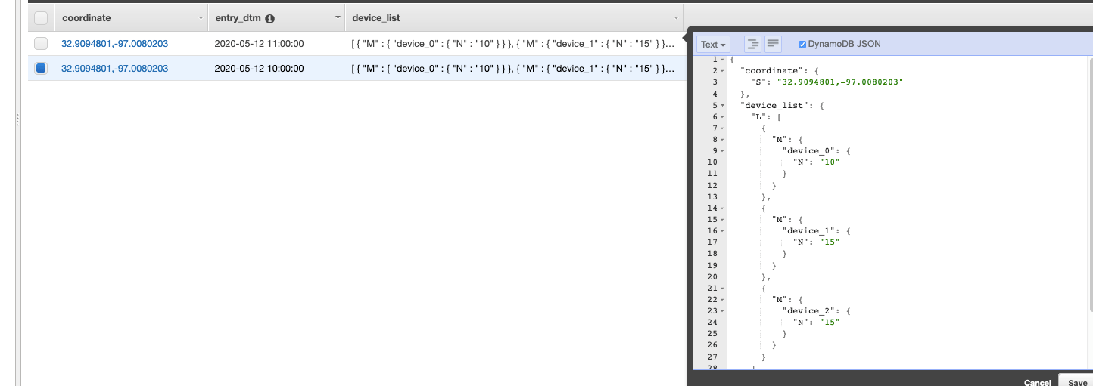1093x386 pixels.
Task: Open the entry_dtm column sort arrow
Action: coord(338,17)
